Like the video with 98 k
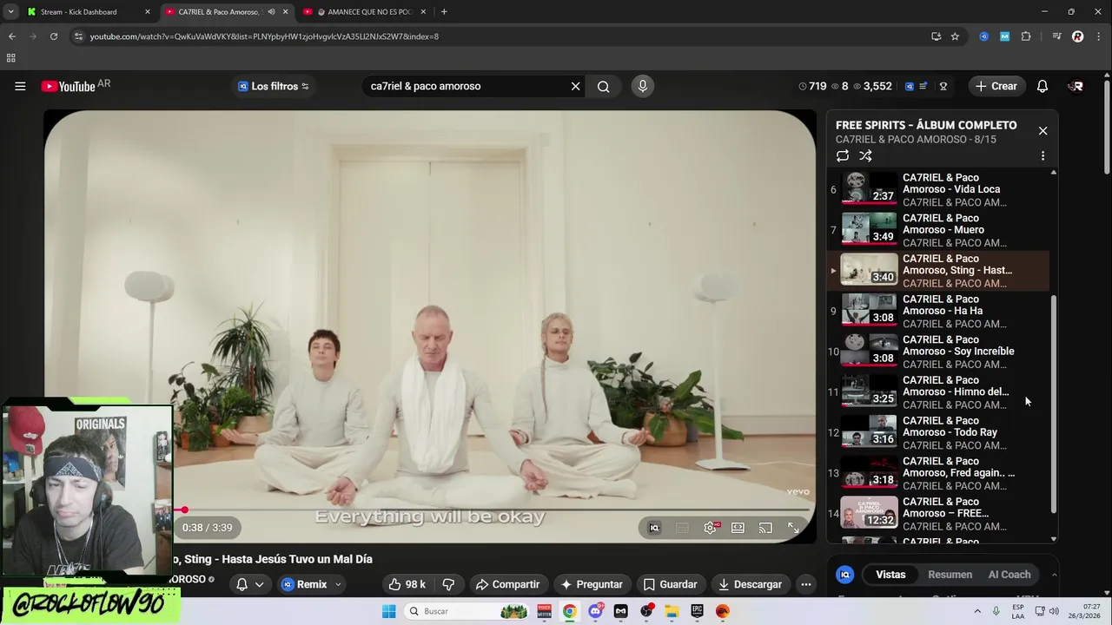The image size is (1112, 625). [407, 584]
